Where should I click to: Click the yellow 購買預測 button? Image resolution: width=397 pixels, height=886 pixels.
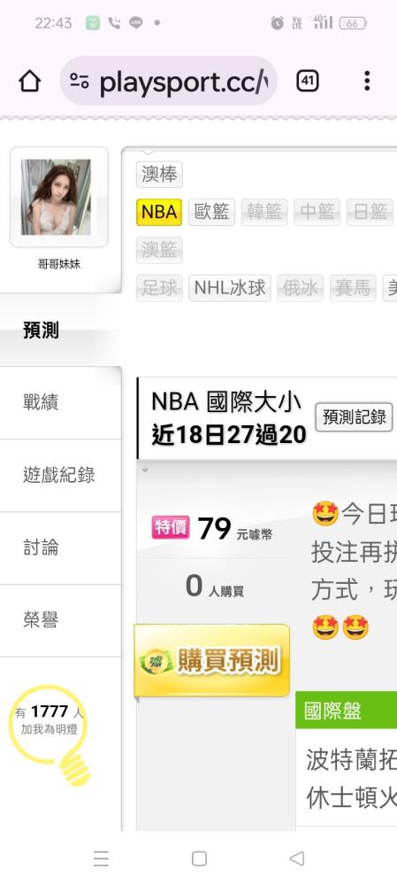[211, 660]
